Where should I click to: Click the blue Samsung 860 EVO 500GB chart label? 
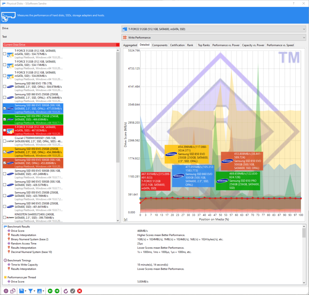193,176
